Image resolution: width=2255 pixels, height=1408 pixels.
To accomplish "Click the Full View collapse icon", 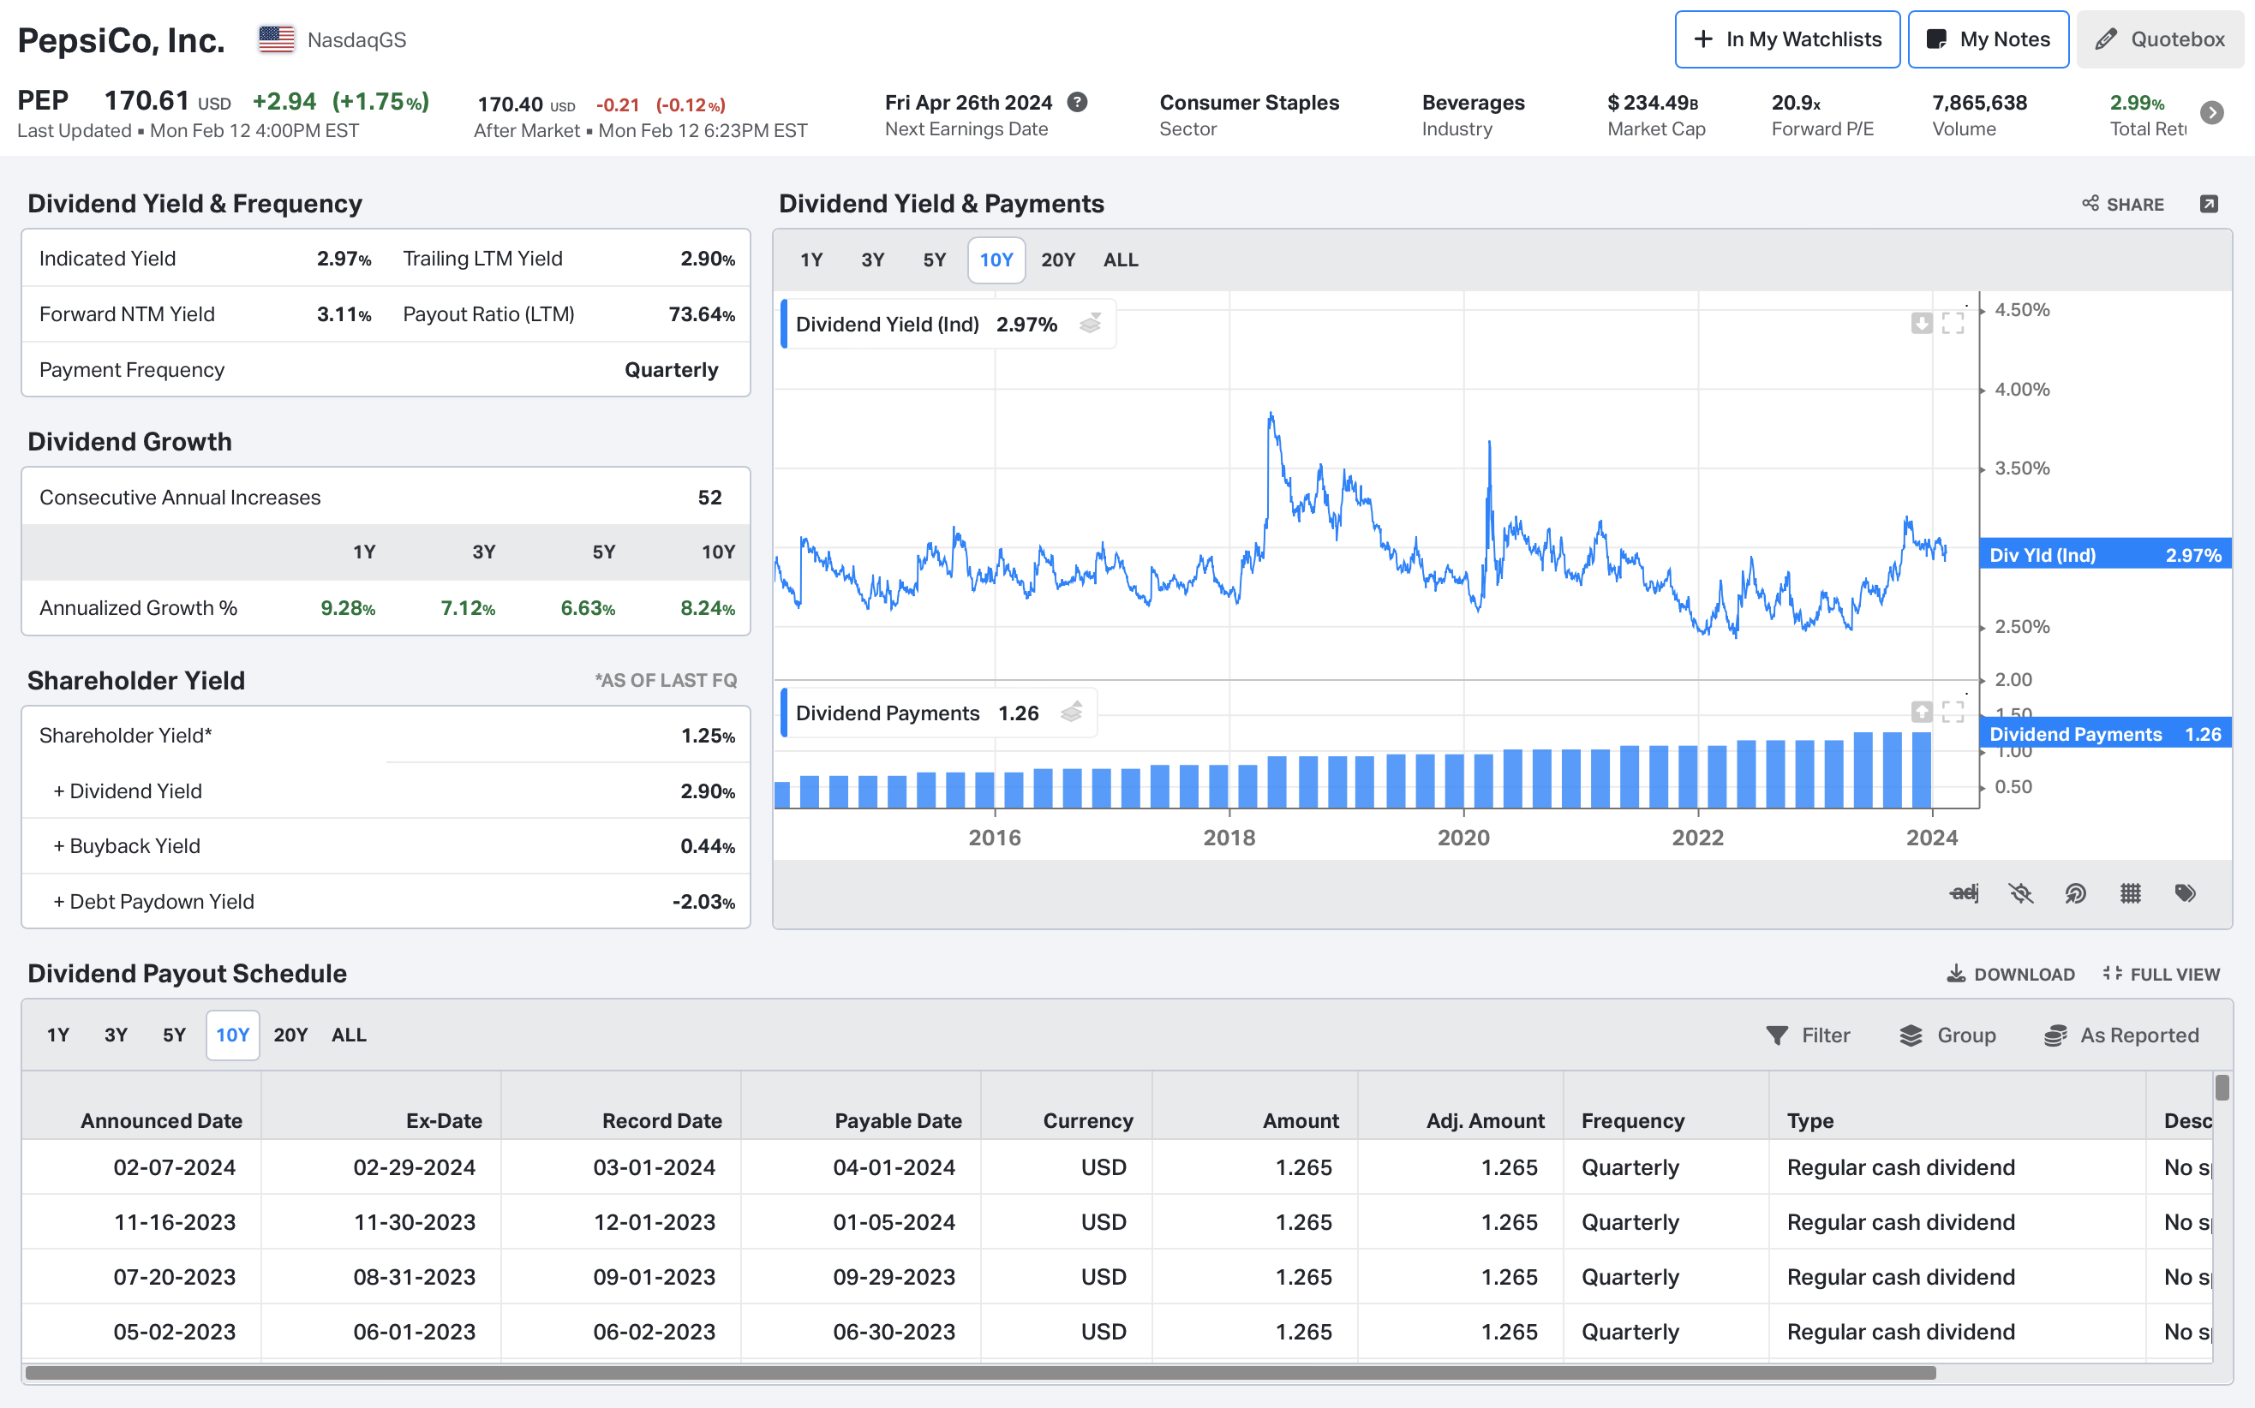I will 2112,973.
